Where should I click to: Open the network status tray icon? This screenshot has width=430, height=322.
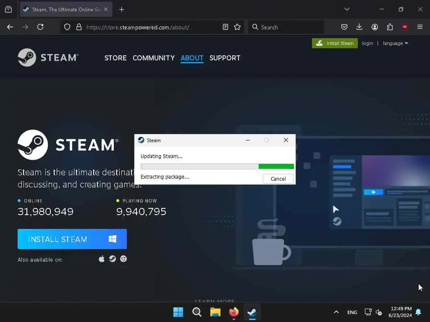click(368, 312)
